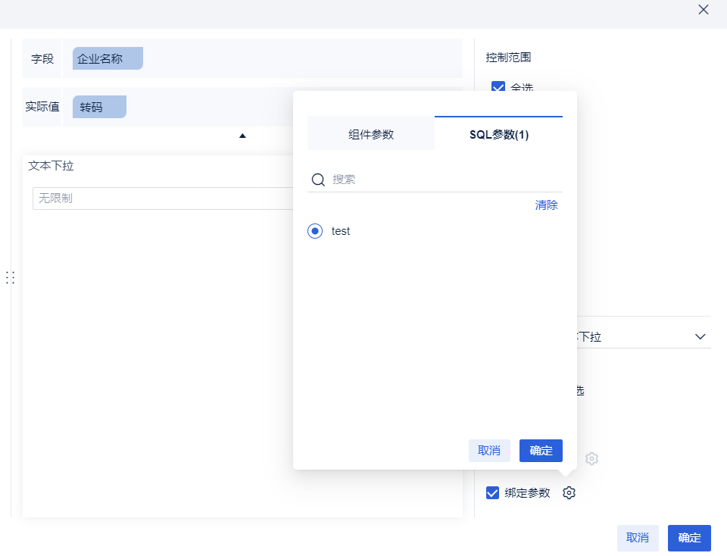Image resolution: width=727 pixels, height=556 pixels.
Task: Toggle the 全选 checkbox
Action: click(498, 87)
